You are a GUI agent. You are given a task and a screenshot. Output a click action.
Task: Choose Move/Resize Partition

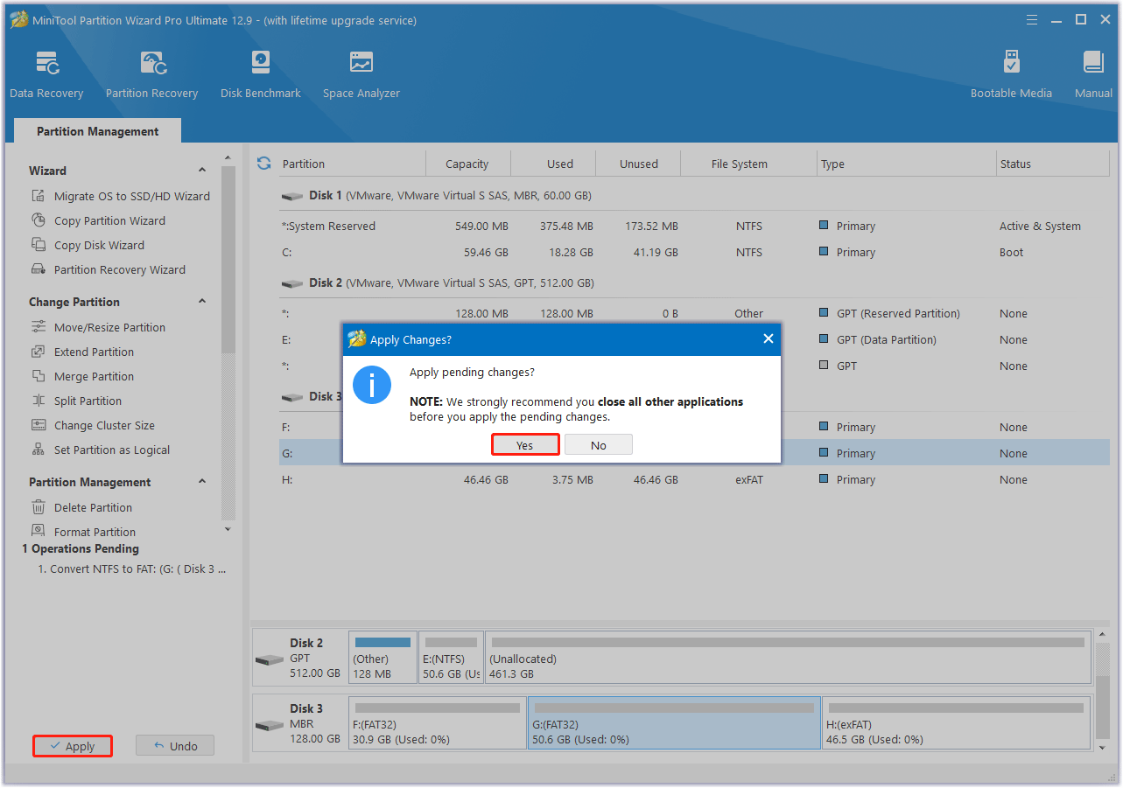(x=98, y=327)
